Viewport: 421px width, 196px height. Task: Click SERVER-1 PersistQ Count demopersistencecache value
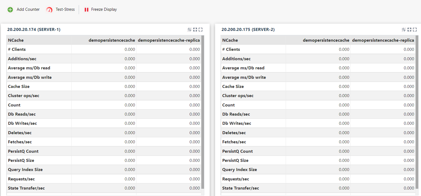click(x=130, y=151)
